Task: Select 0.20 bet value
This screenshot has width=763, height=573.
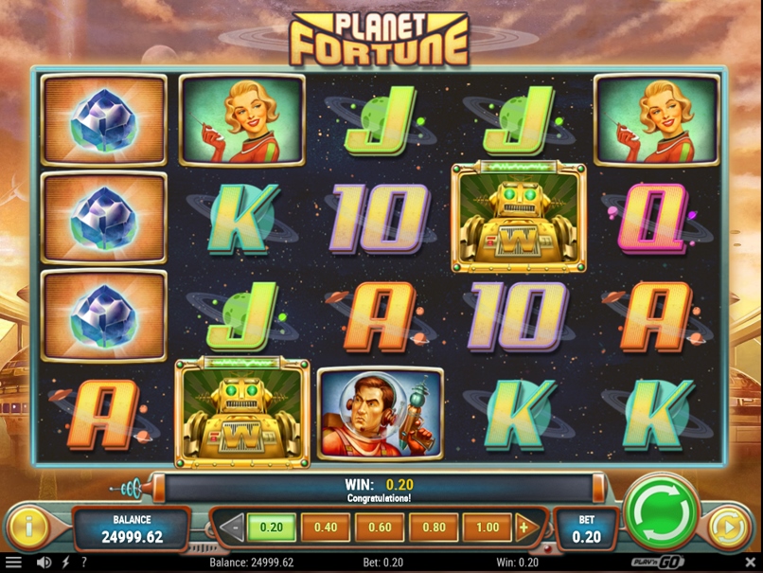Action: (272, 528)
